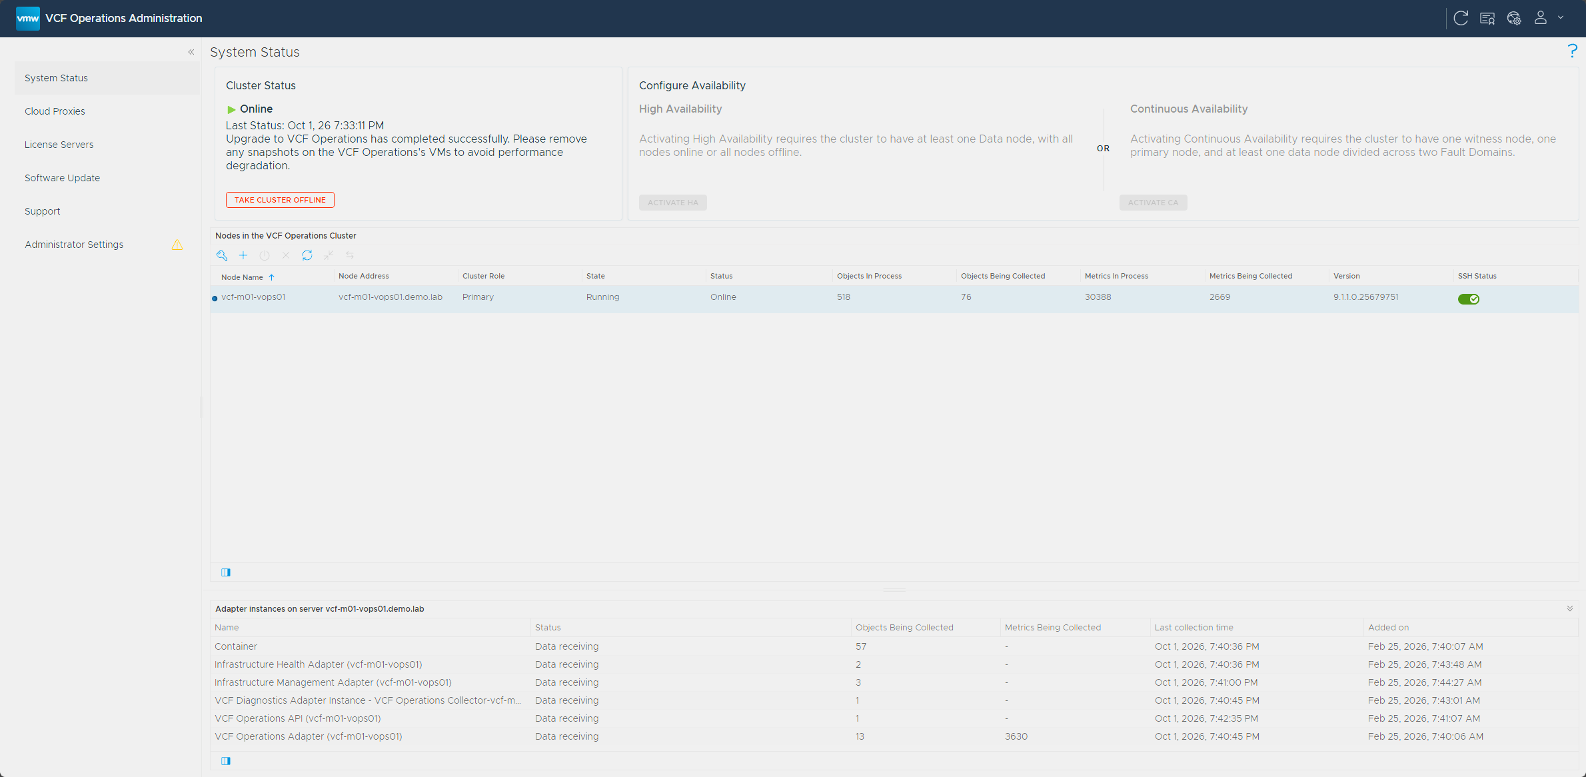
Task: Open Administrator Settings in sidebar
Action: click(x=107, y=245)
